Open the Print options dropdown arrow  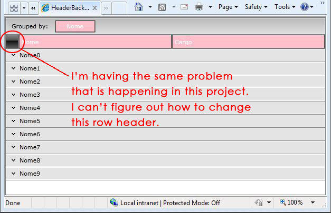pos(210,7)
